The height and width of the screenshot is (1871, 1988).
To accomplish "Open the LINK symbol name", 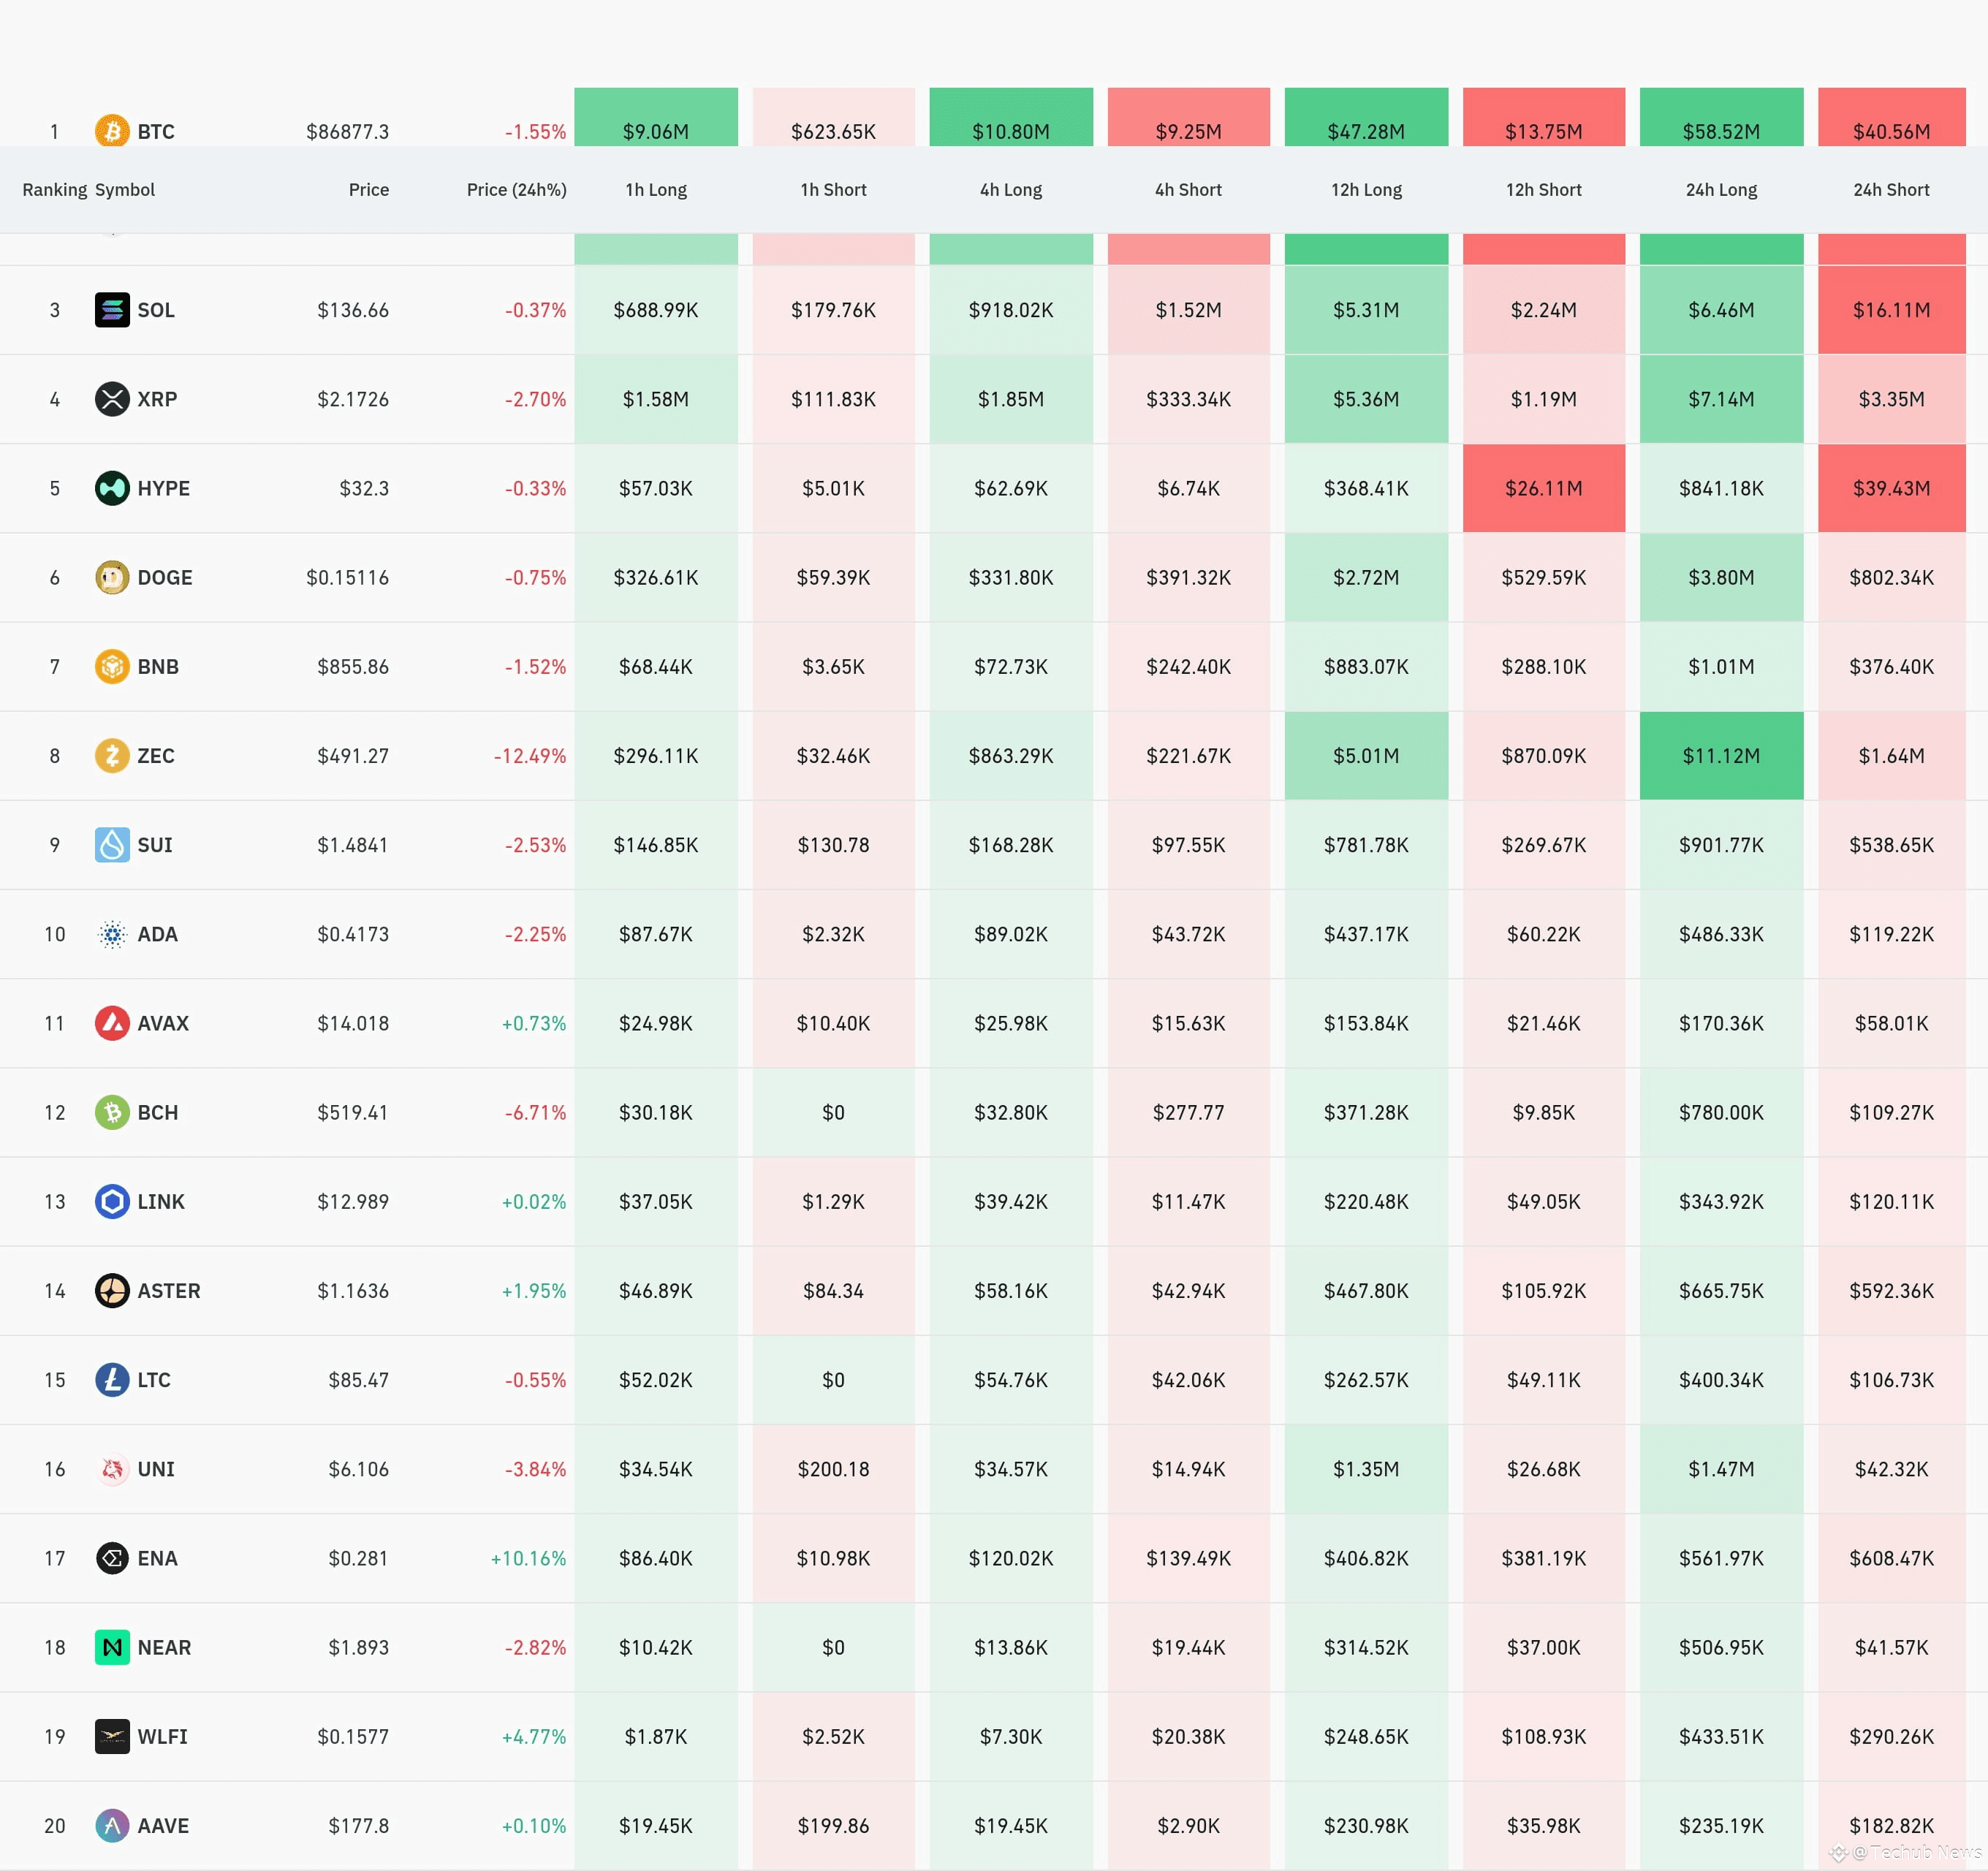I will point(161,1202).
